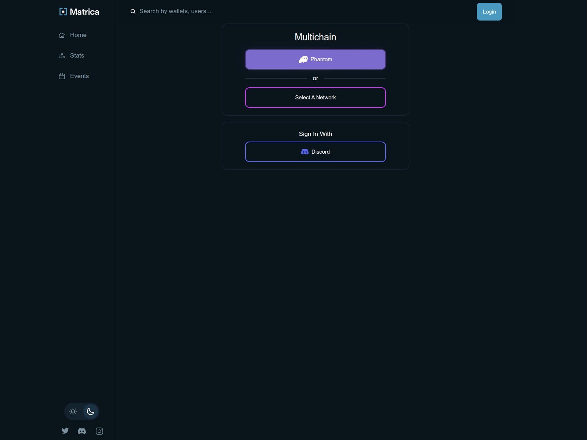The image size is (587, 440).
Task: Focus the wallets and users search field
Action: coord(175,11)
